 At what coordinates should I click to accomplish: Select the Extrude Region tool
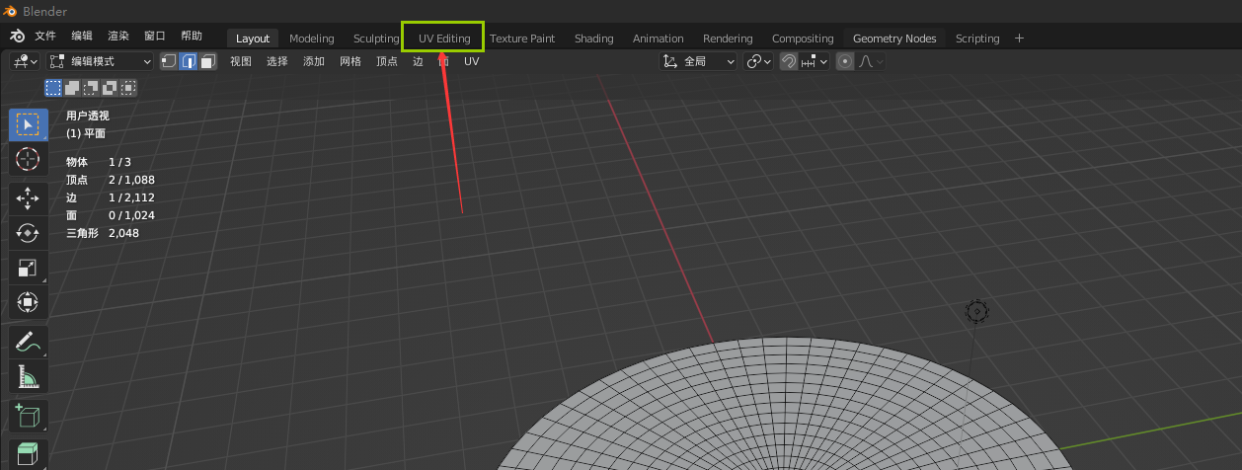pos(28,454)
